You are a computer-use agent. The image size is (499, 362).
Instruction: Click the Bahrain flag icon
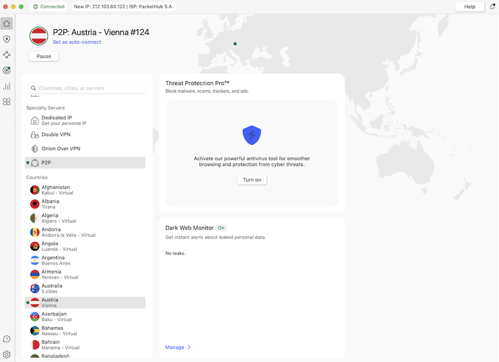click(x=35, y=345)
